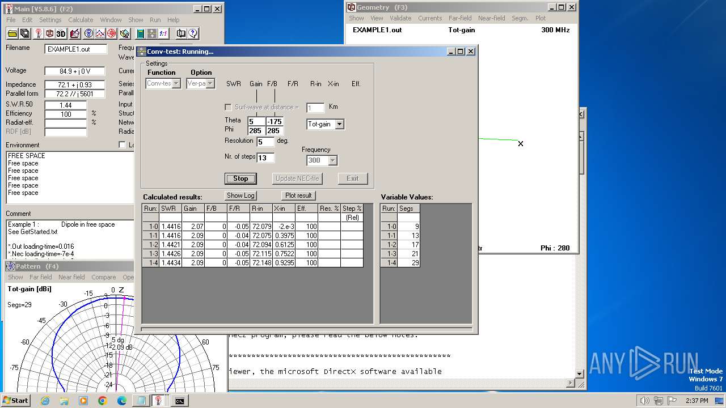
Task: Click scroll-down arrow of the text window
Action: [x=580, y=374]
